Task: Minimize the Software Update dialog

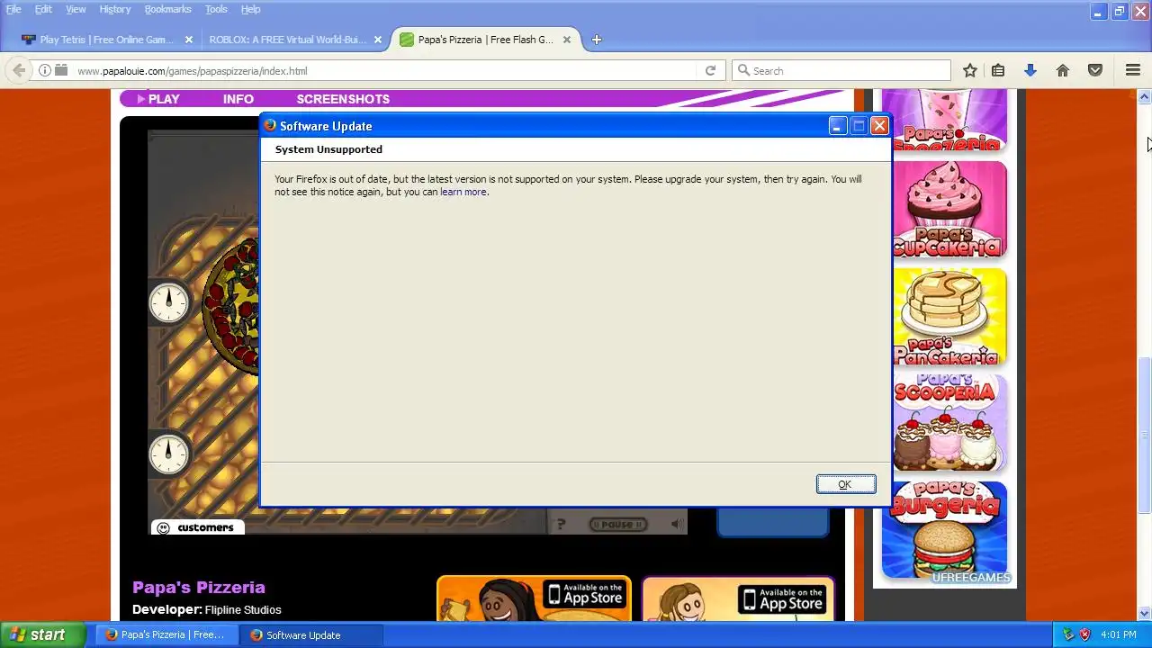Action: pos(837,126)
